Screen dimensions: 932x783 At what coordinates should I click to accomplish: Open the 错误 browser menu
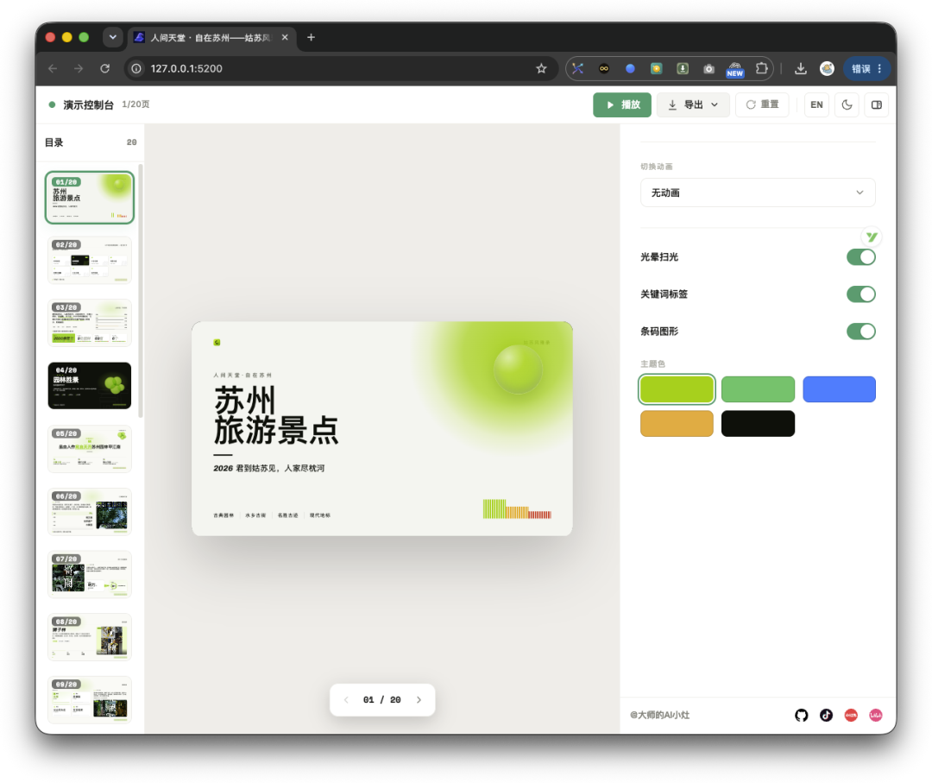tap(866, 69)
